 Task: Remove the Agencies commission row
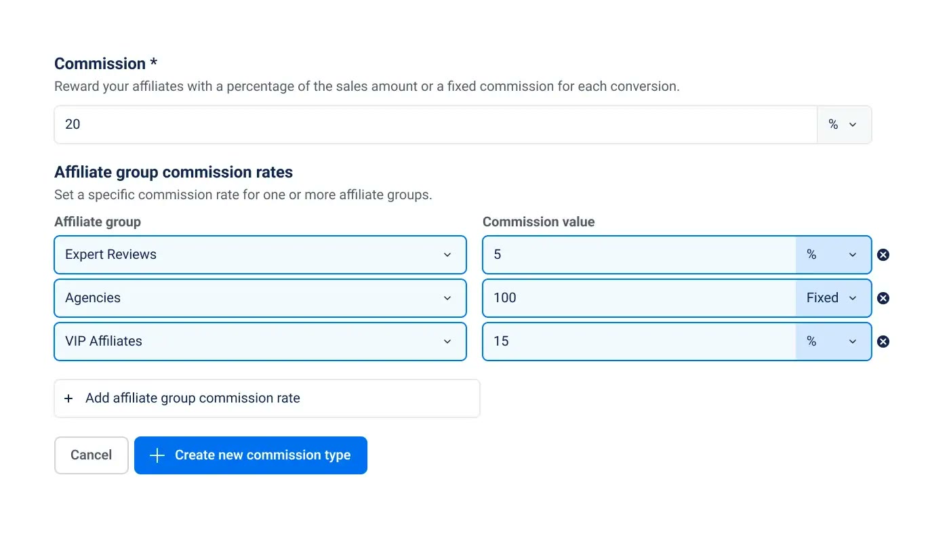point(883,298)
